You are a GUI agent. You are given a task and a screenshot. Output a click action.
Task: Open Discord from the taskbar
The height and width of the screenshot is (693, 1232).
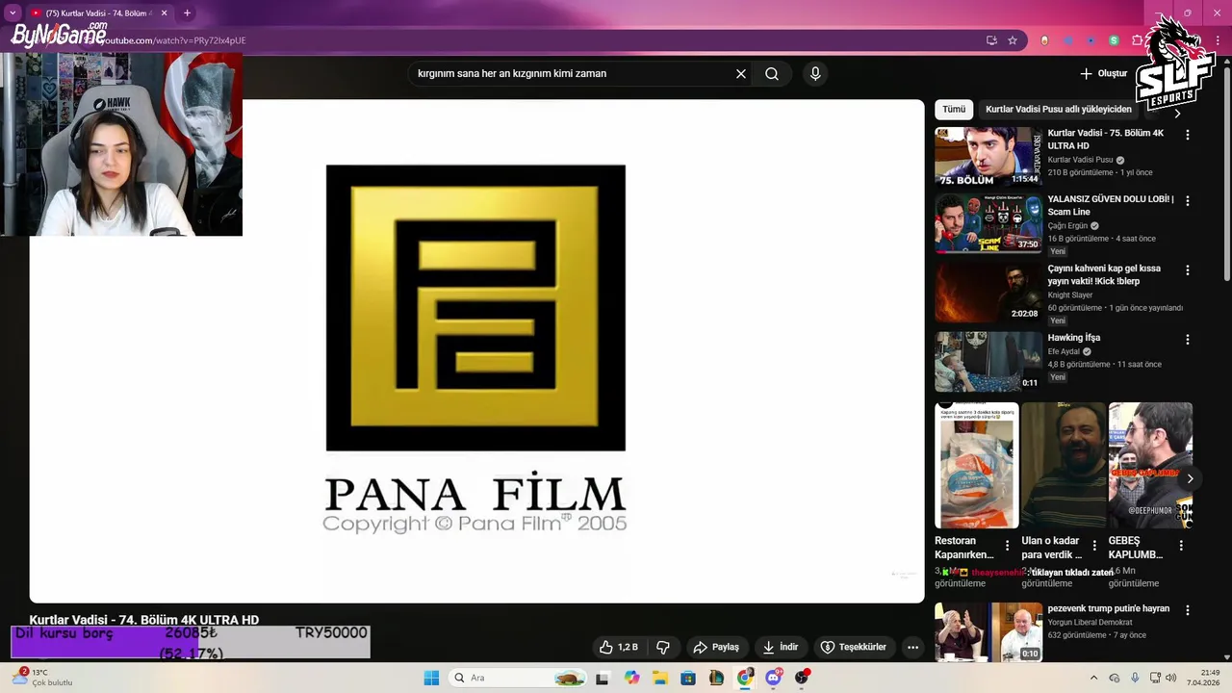pyautogui.click(x=774, y=678)
